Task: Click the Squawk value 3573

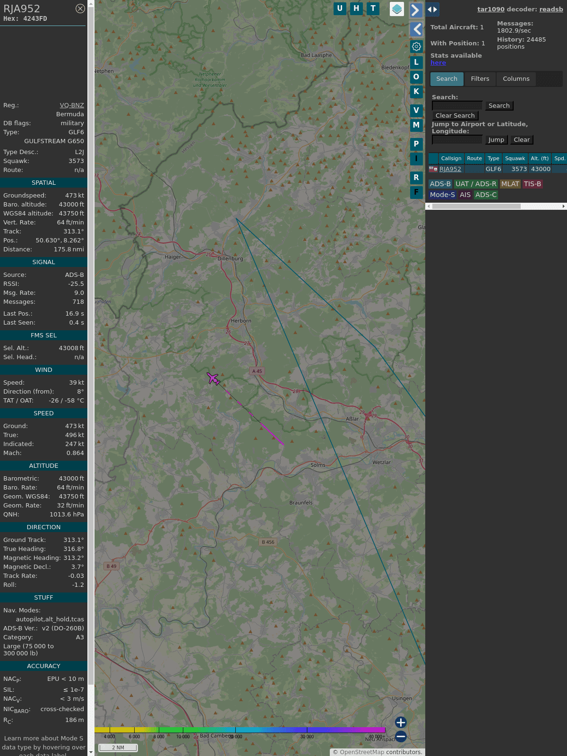Action: click(x=76, y=161)
